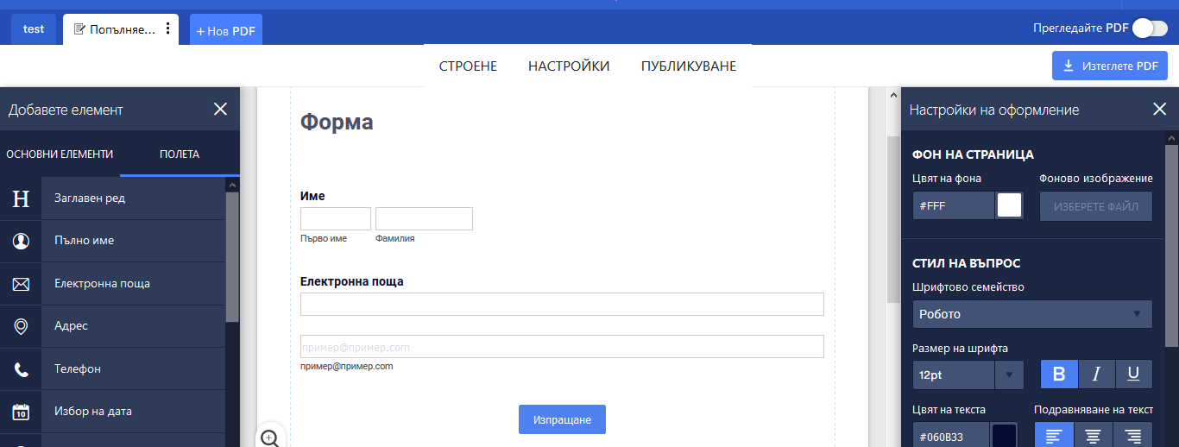Open the СТРОЕНЕ tab
Screen dimensions: 1179x447
tap(468, 66)
